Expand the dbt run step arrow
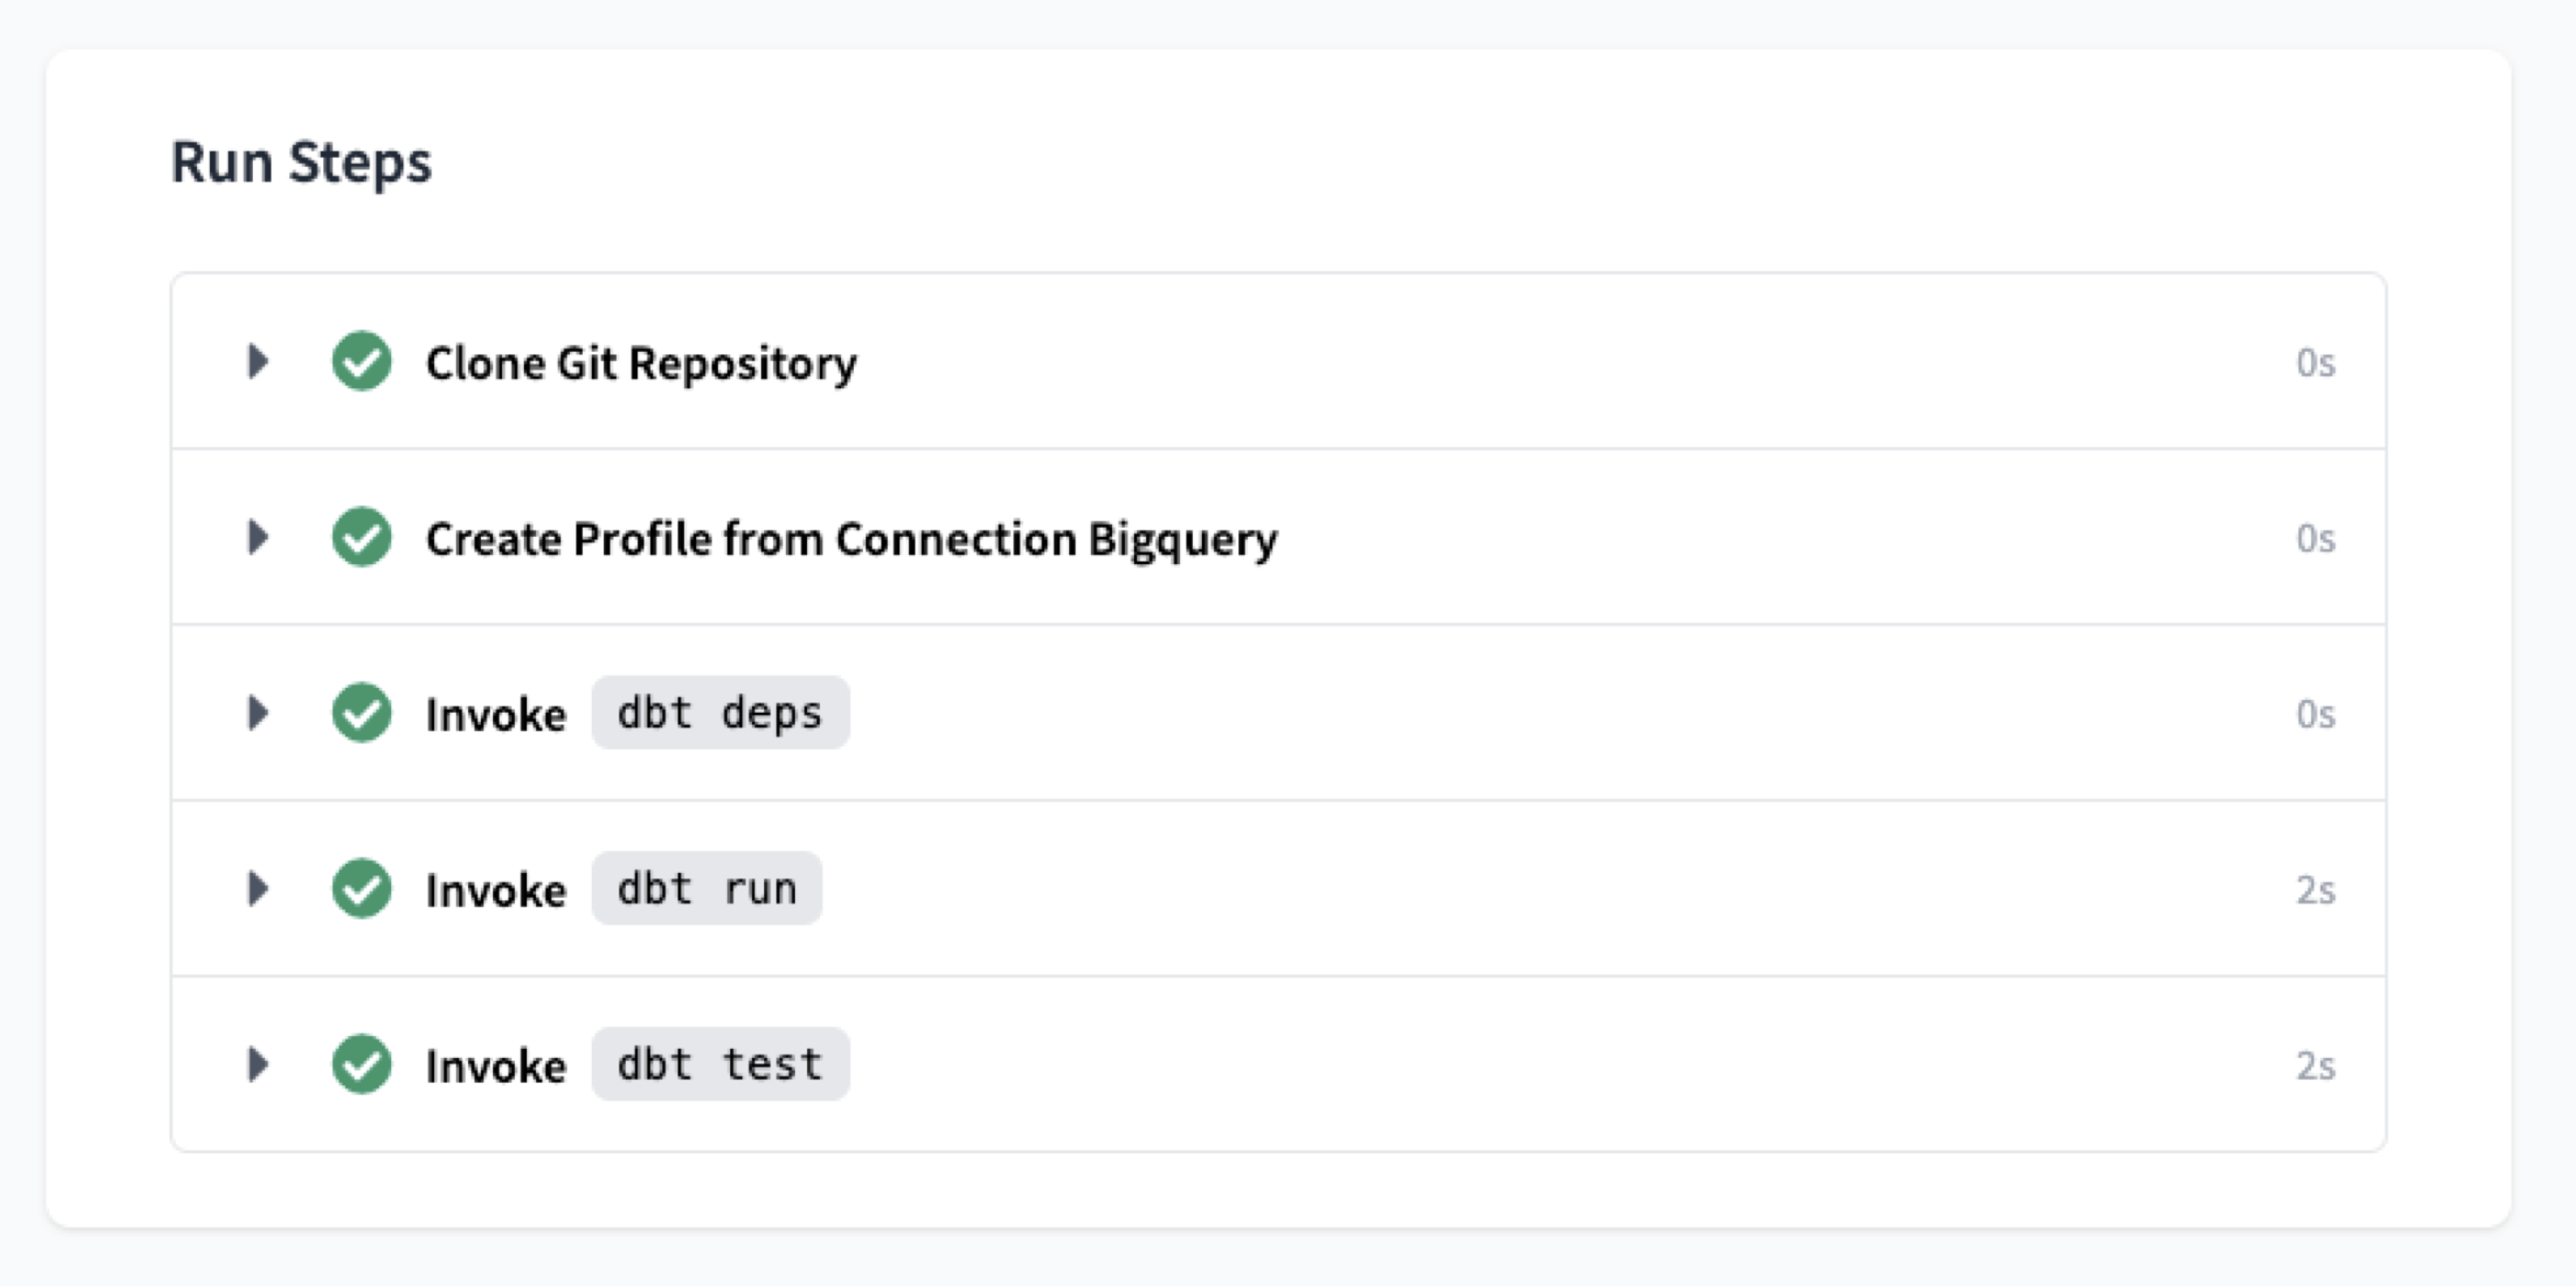The width and height of the screenshot is (2576, 1286). coord(258,889)
